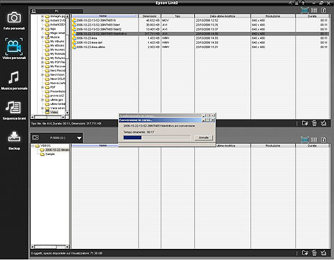Select the Sample folder in bottom tree
Screen dimensions: 334x260
(x=47, y=154)
